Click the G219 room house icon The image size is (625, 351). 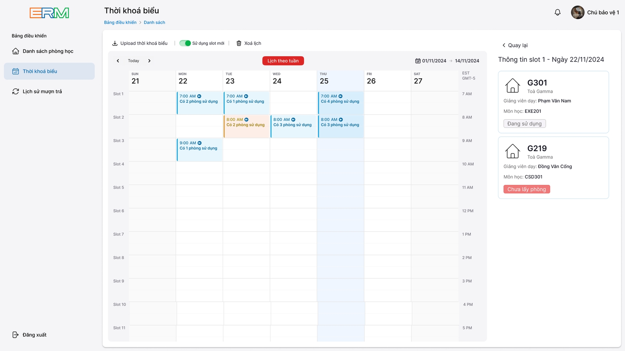point(512,151)
